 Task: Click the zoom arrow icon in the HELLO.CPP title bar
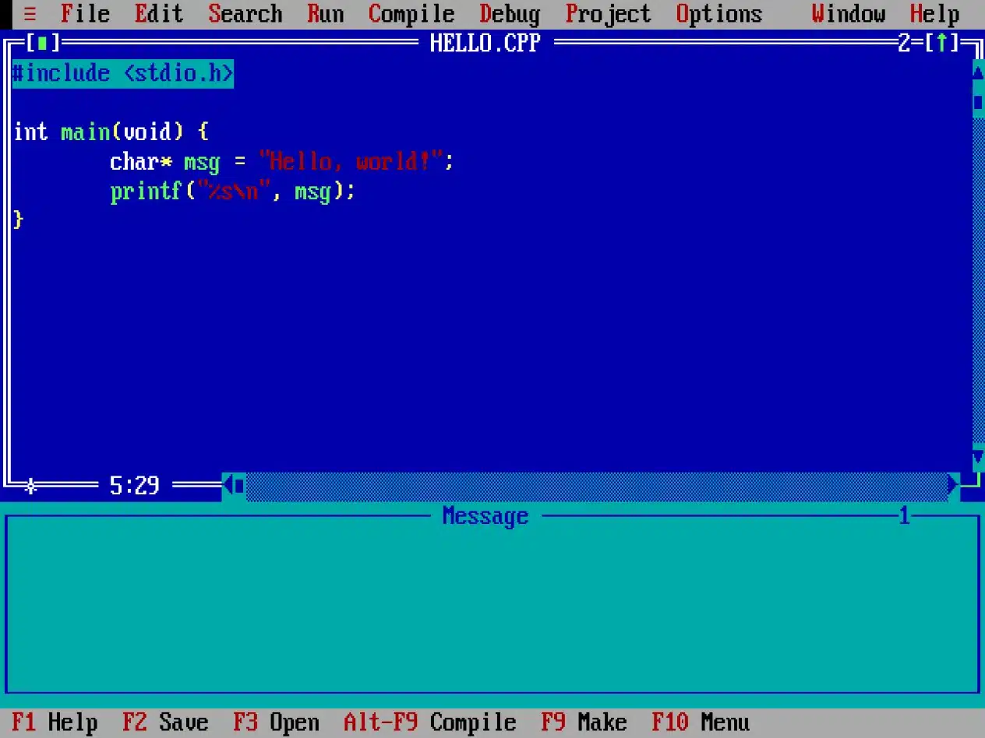(x=942, y=43)
